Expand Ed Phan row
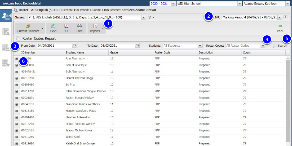This screenshot has width=292, height=146. pos(17,85)
